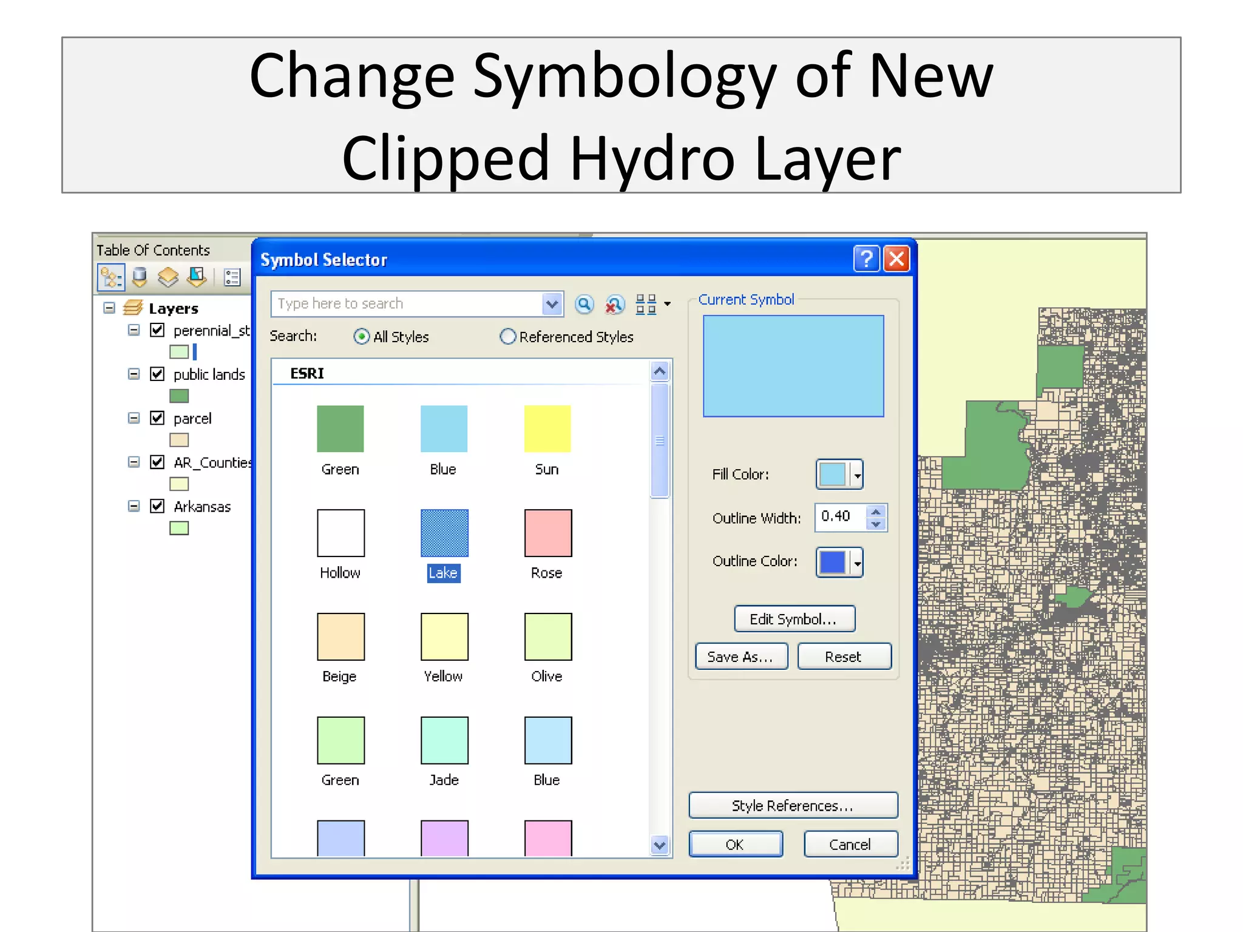Collapse the public lands layer
The height and width of the screenshot is (932, 1243).
tap(134, 374)
